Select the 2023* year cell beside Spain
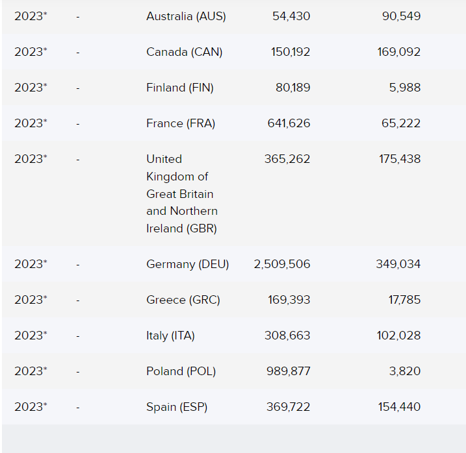This screenshot has width=466, height=453. tap(31, 407)
